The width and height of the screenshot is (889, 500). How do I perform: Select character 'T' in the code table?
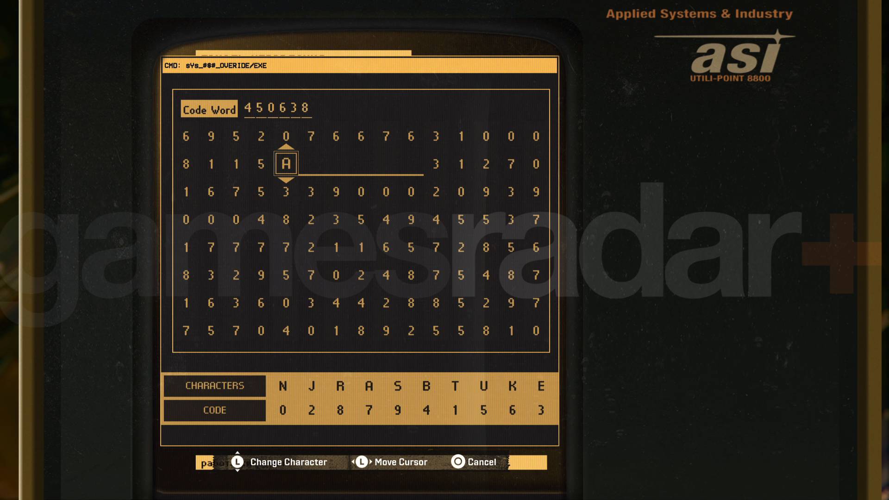click(x=455, y=385)
